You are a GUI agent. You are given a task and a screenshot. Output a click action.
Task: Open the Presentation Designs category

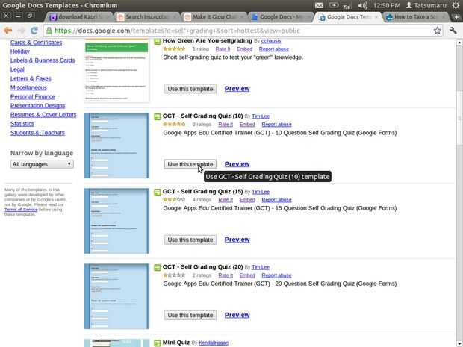(37, 106)
